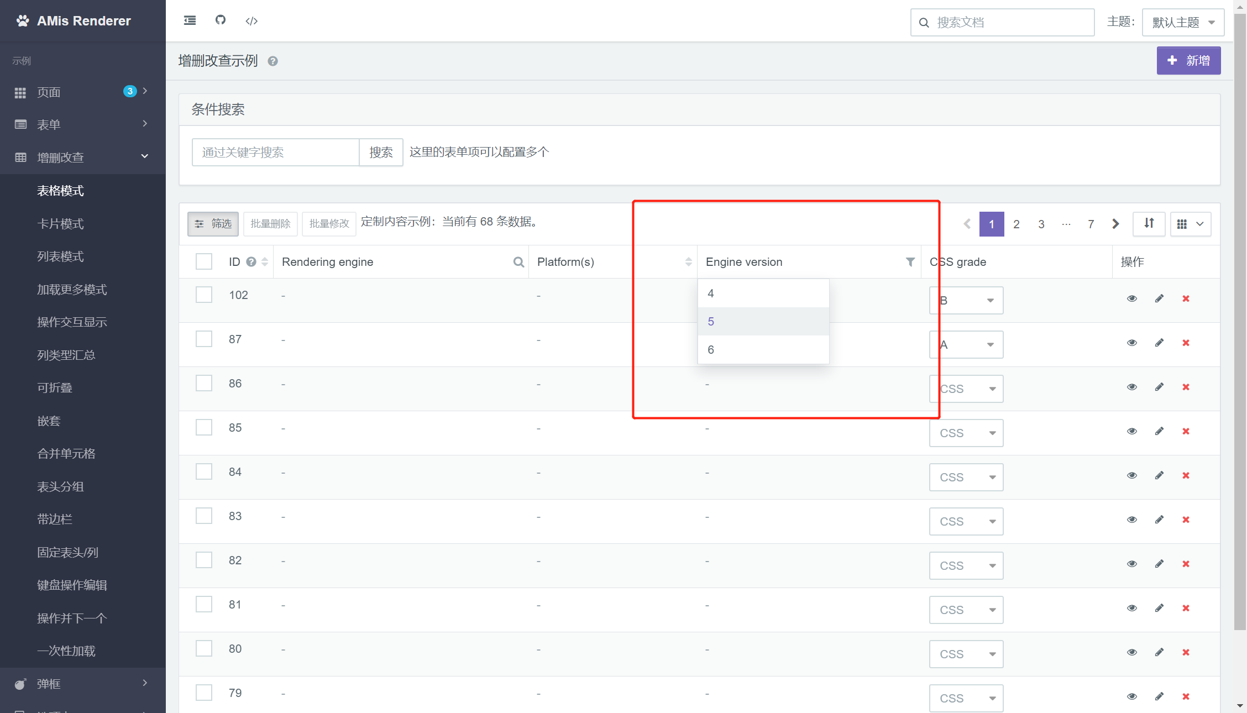Check the checkbox for row 85
This screenshot has height=713, width=1247.
tap(204, 427)
